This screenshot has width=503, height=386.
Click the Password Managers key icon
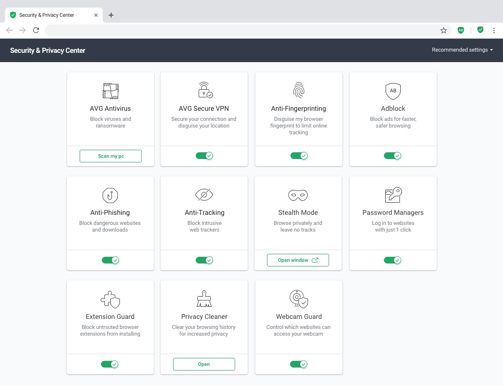(x=393, y=195)
